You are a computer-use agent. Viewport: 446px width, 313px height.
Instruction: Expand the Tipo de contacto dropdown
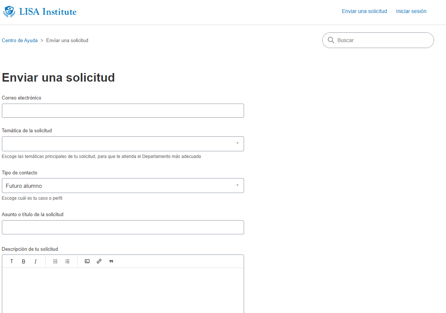click(x=123, y=186)
